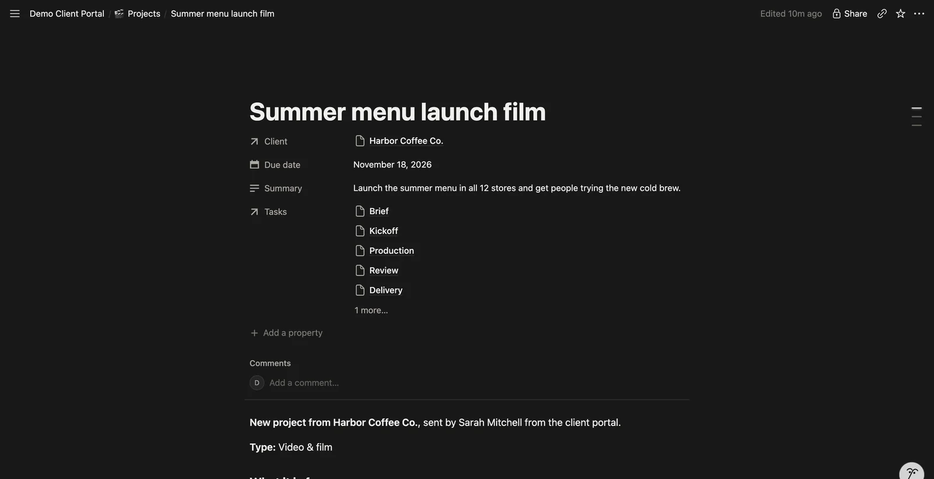Open the Share menu

point(849,13)
